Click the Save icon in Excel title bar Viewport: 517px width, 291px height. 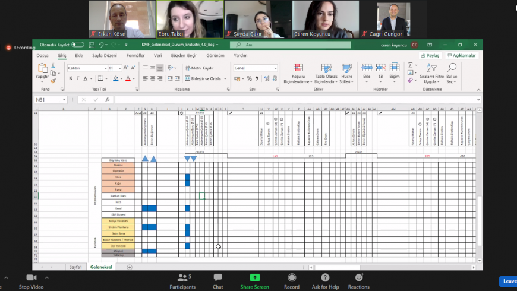(x=92, y=45)
